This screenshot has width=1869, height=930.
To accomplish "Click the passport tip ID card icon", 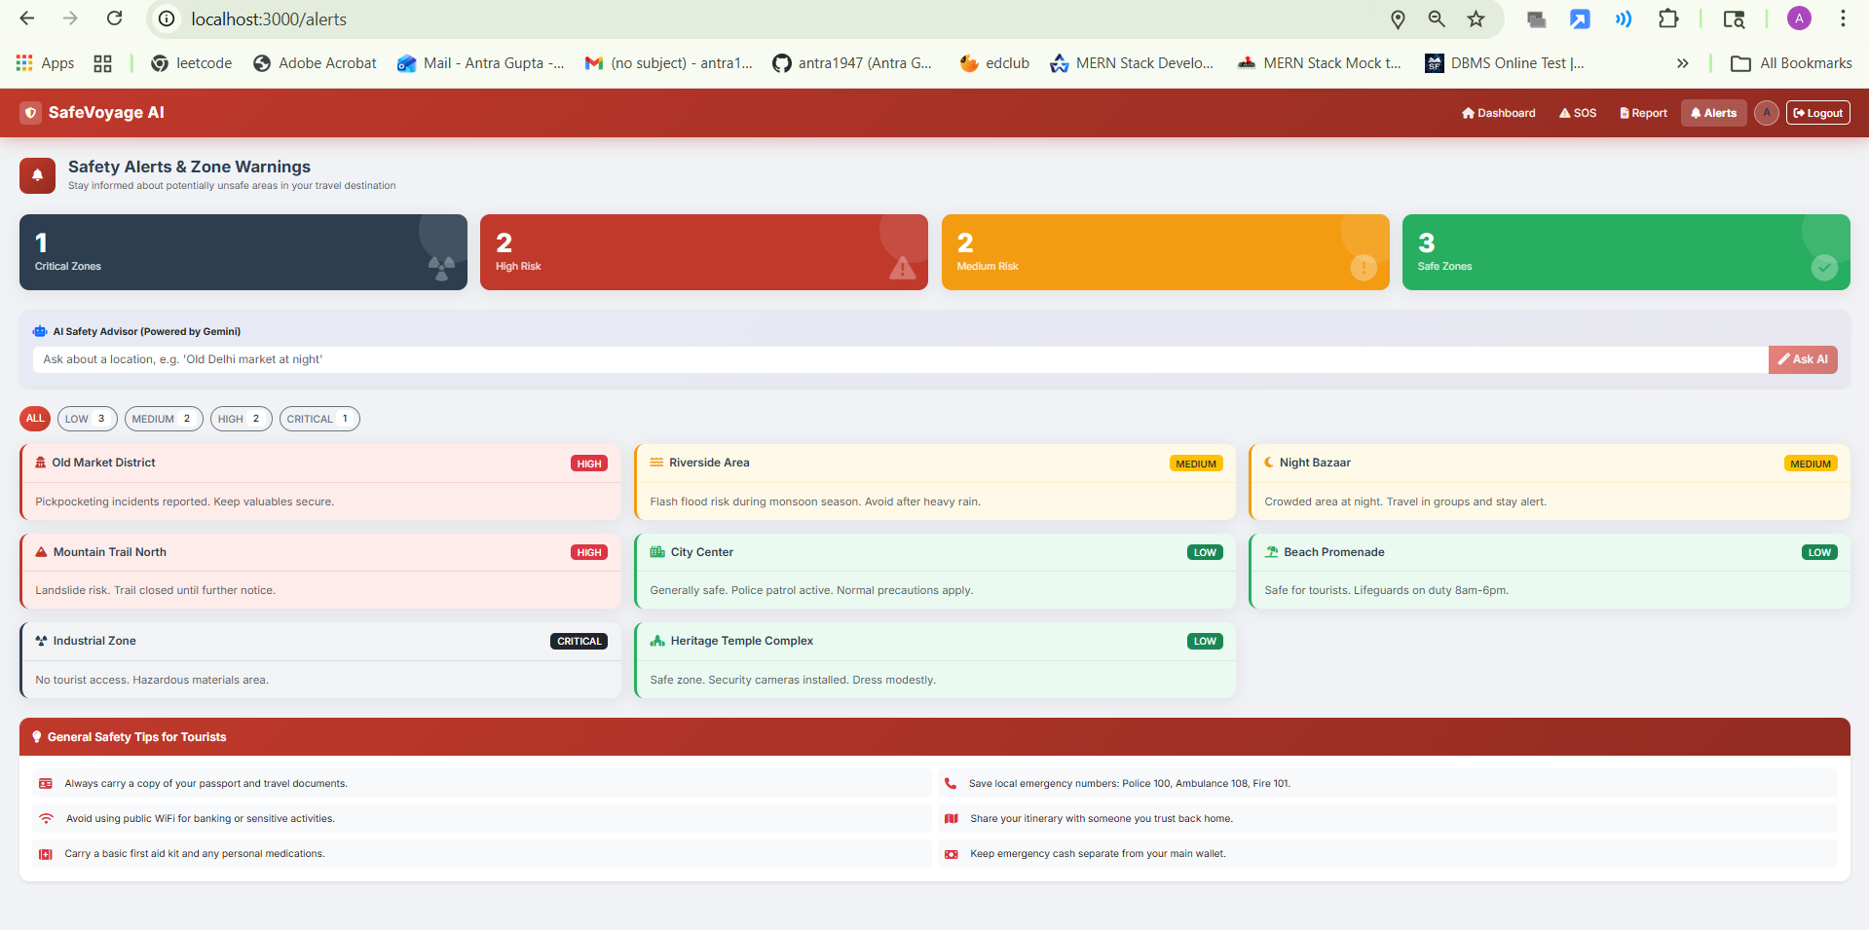I will 46,783.
